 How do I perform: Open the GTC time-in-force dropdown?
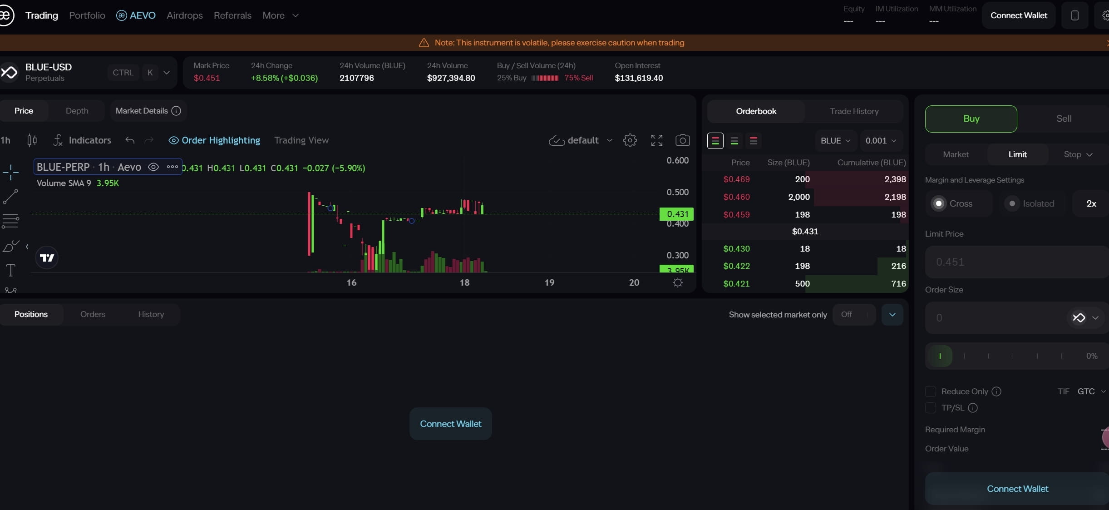coord(1091,391)
